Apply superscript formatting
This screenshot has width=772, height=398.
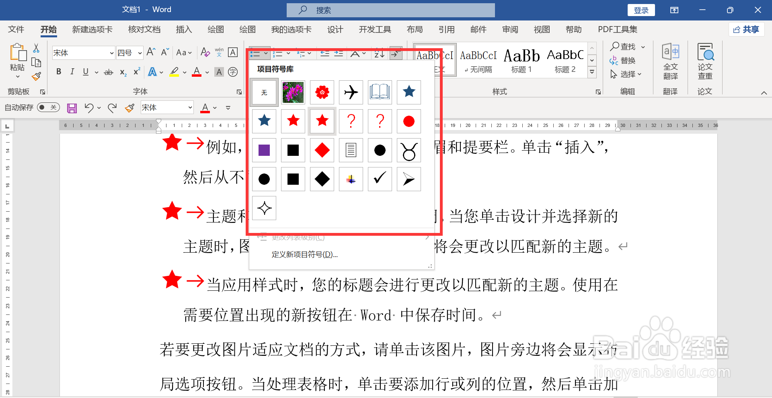pyautogui.click(x=137, y=71)
